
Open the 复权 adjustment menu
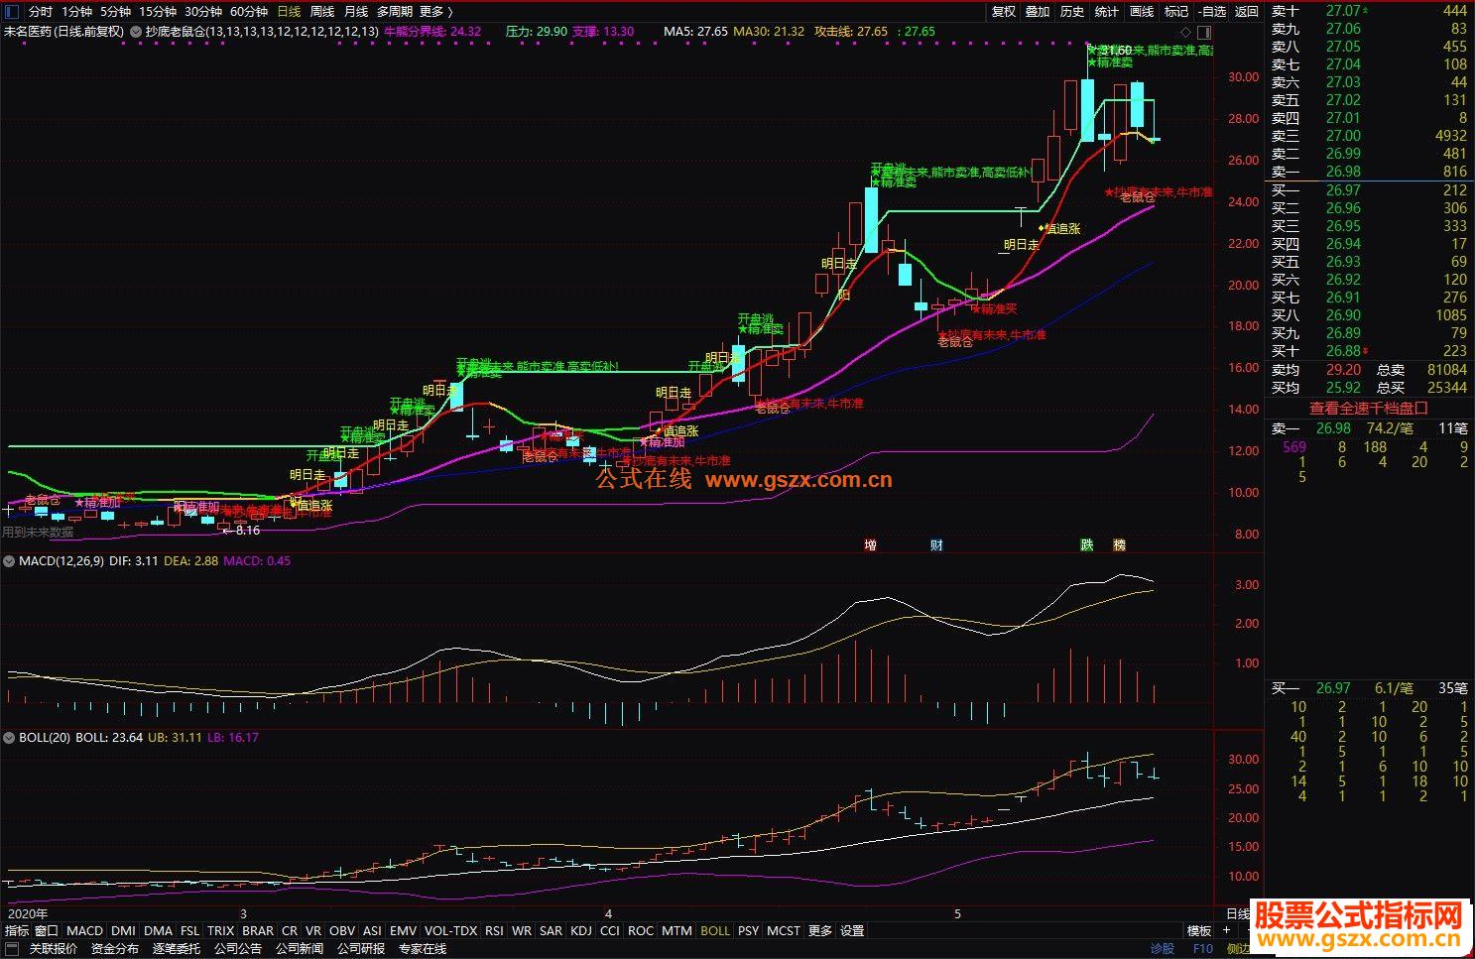tap(1004, 12)
